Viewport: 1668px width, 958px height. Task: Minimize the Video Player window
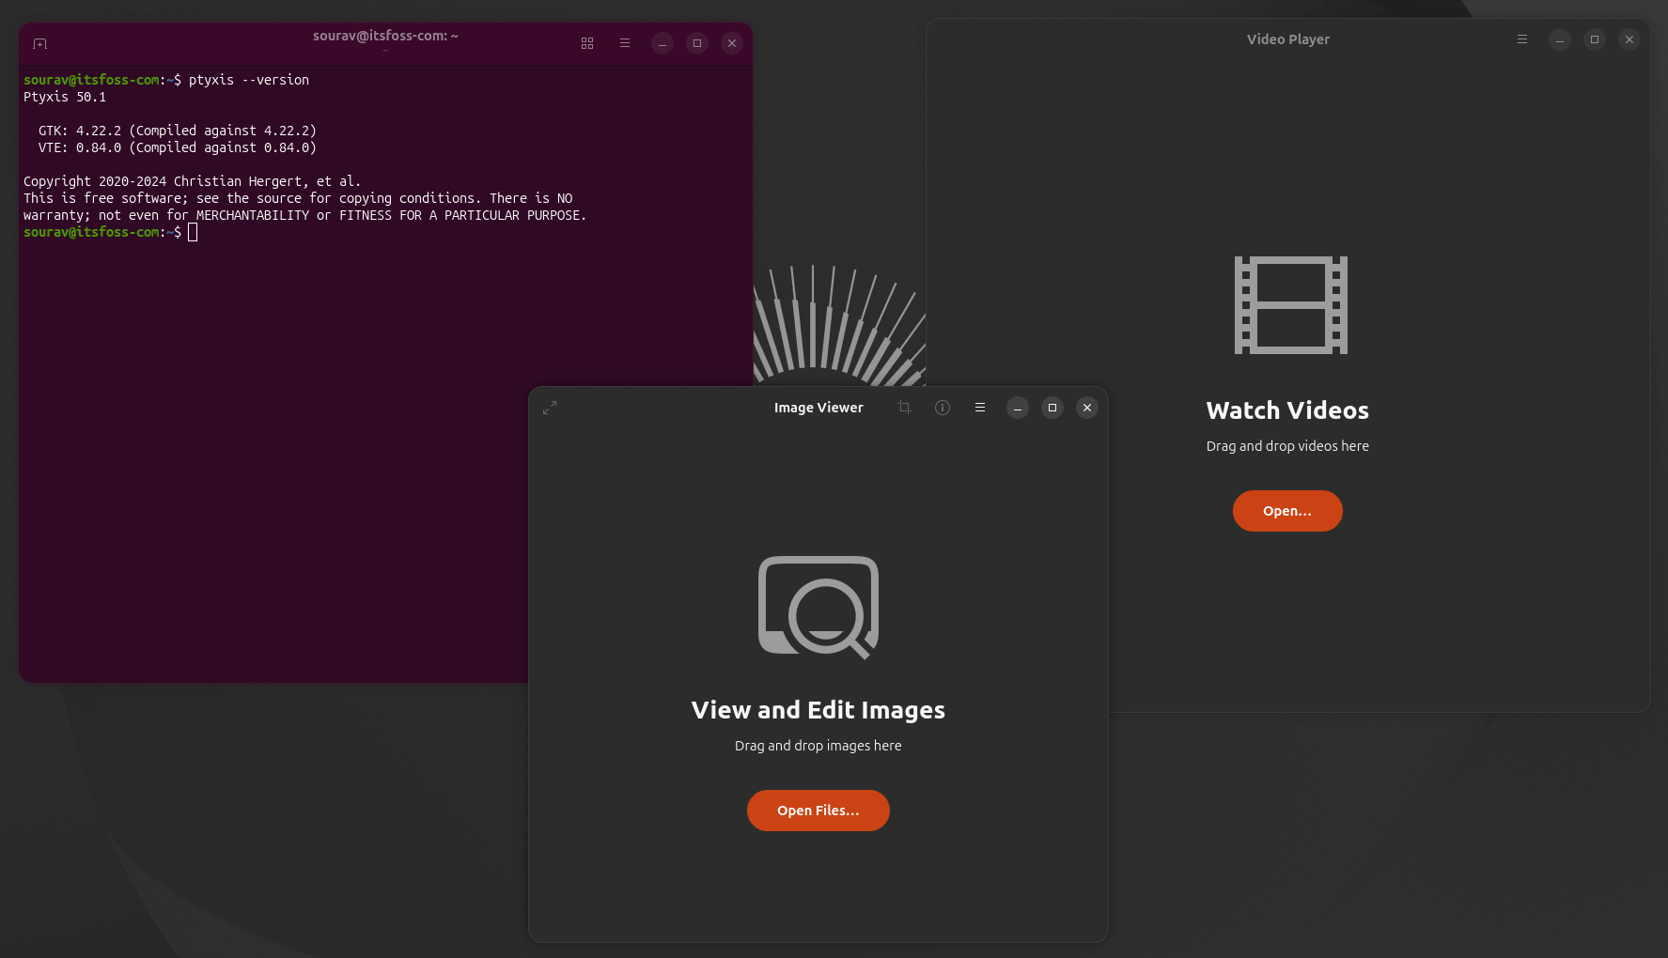[1560, 39]
